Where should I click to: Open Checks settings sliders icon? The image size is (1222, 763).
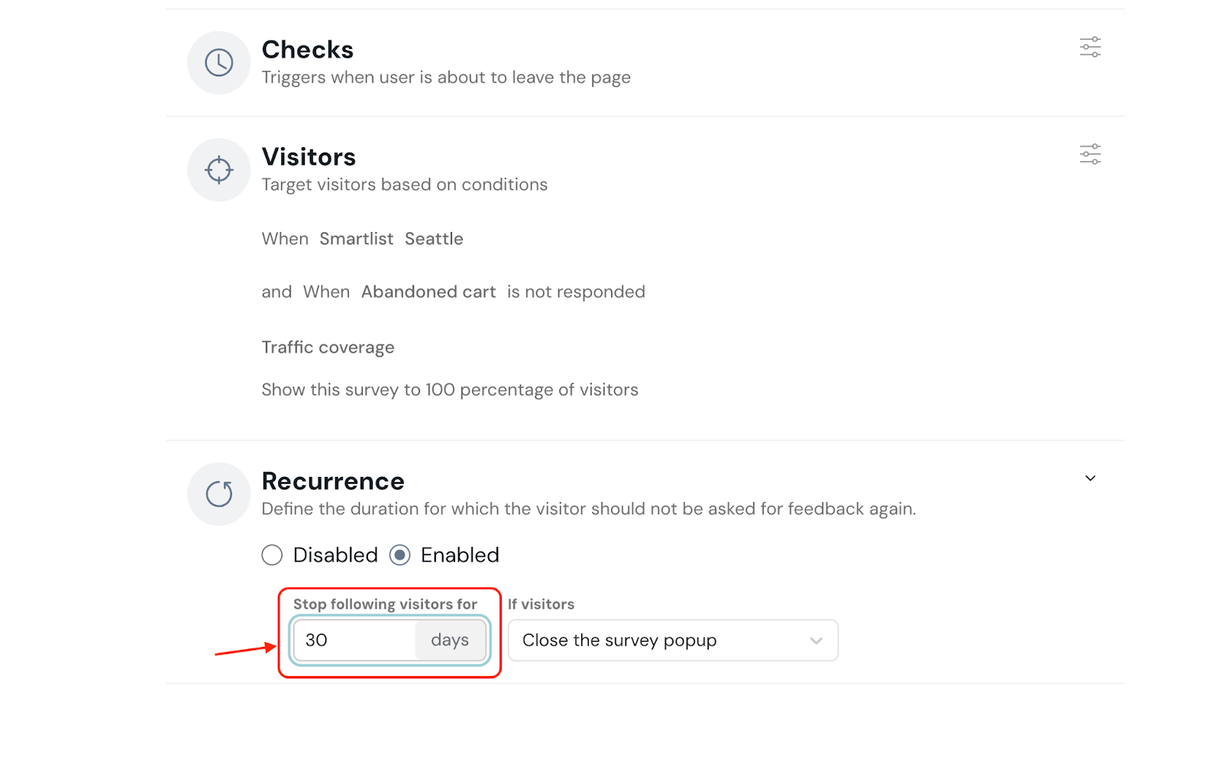pyautogui.click(x=1090, y=47)
